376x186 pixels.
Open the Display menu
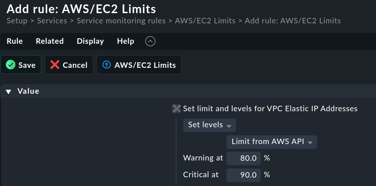pyautogui.click(x=90, y=41)
